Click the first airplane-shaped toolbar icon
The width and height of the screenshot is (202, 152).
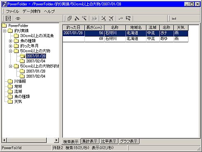[x=104, y=18]
